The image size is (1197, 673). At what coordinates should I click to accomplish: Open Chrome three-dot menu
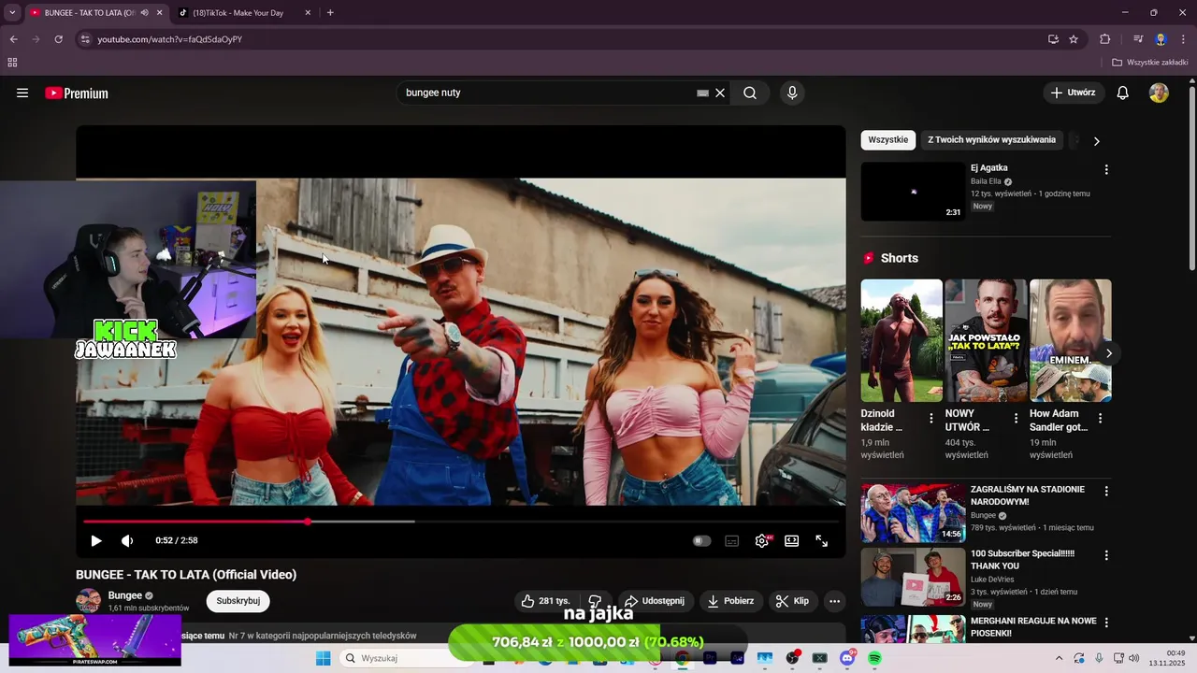[1184, 39]
